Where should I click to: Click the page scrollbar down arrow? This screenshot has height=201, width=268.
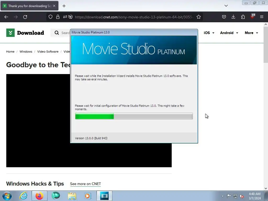[266, 188]
